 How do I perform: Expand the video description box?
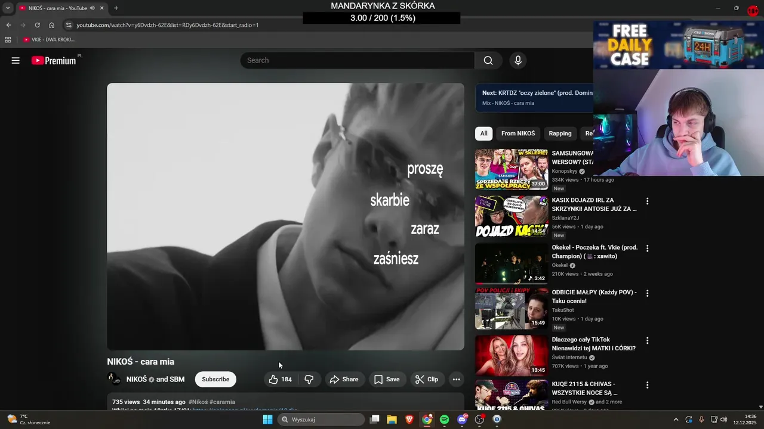[285, 402]
